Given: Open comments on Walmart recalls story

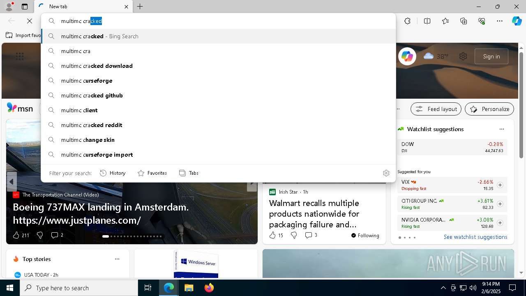Looking at the screenshot, I should coord(311,235).
